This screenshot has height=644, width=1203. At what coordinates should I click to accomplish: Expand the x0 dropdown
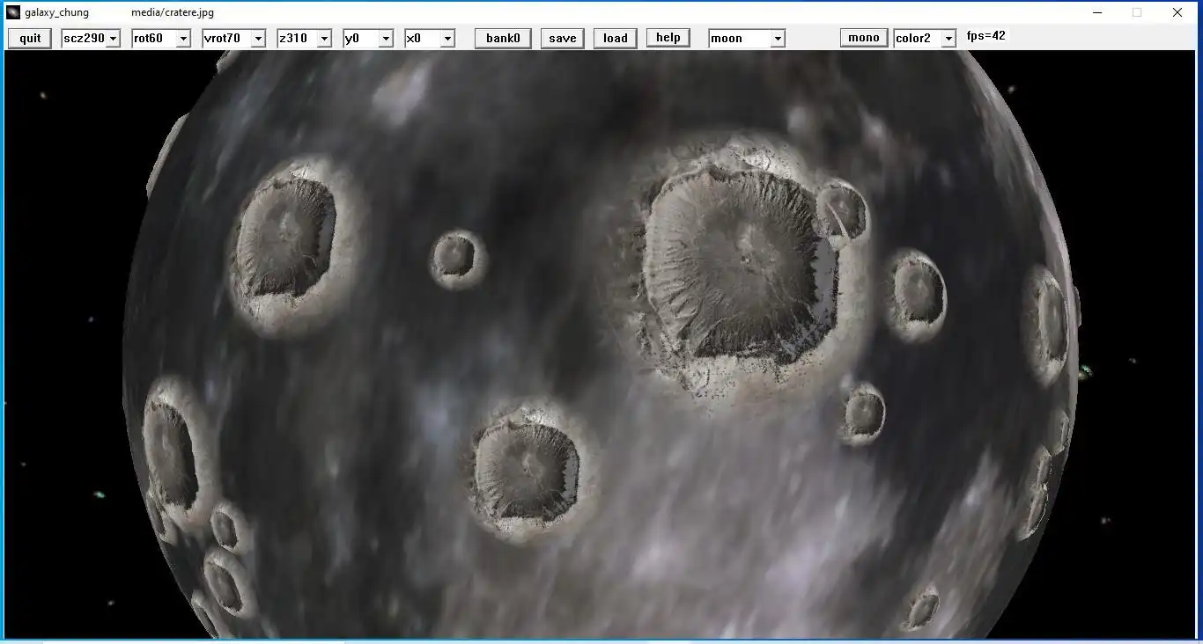click(430, 38)
